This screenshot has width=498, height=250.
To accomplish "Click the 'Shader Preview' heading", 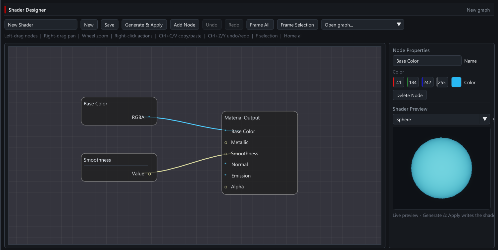I will [x=410, y=109].
